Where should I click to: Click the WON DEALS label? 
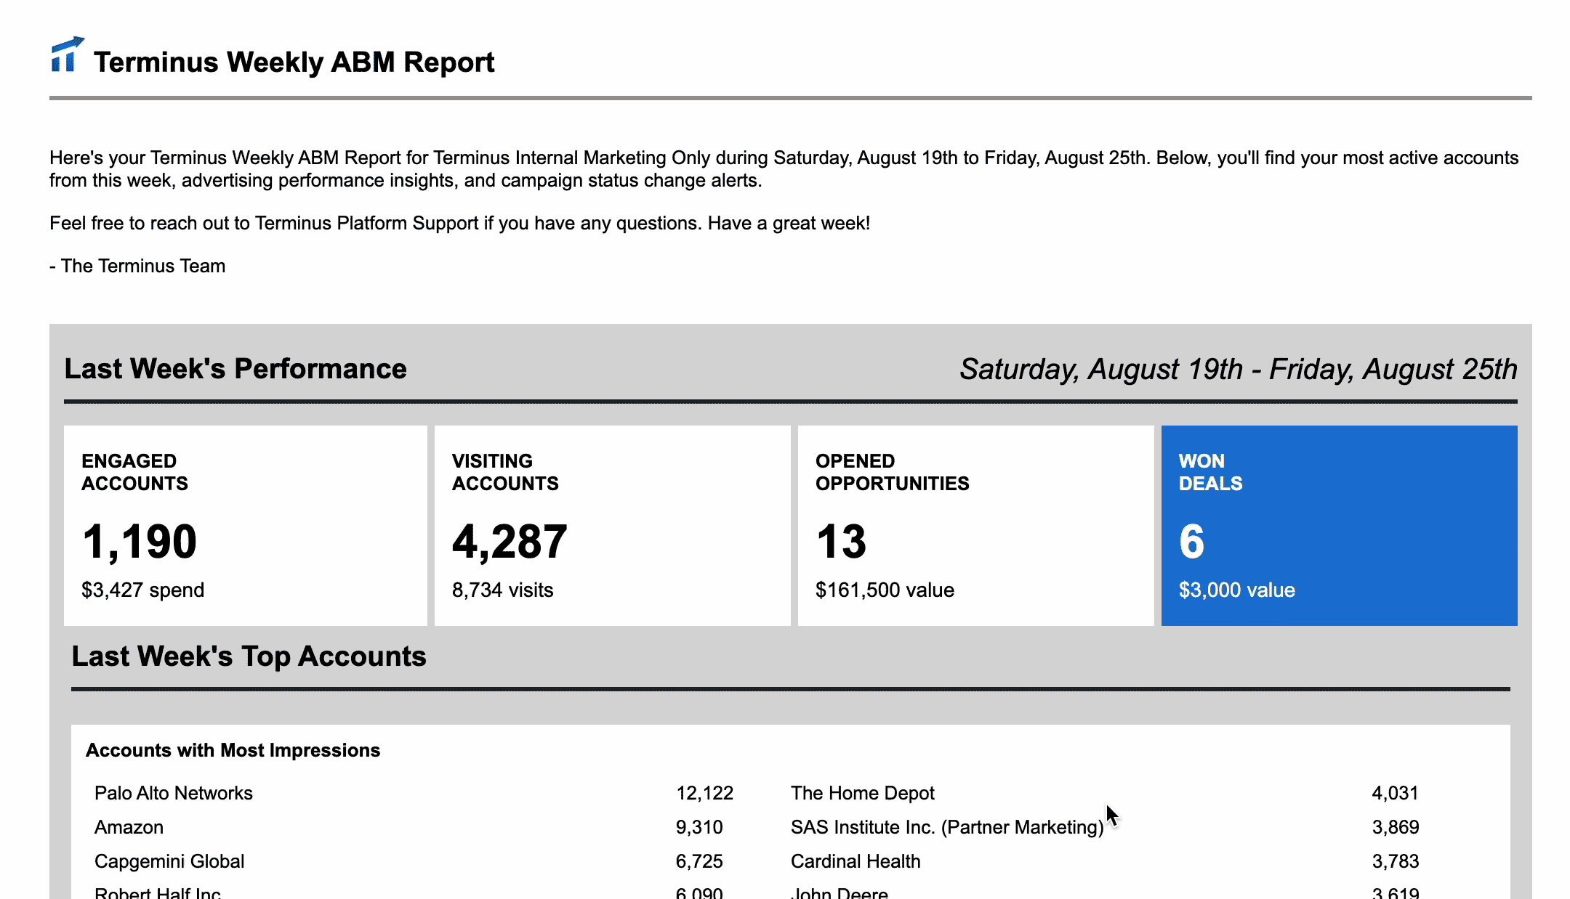(x=1210, y=472)
